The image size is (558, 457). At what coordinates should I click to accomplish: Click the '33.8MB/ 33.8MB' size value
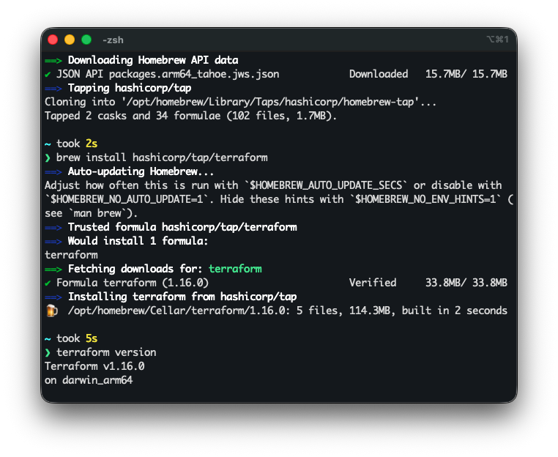(466, 283)
